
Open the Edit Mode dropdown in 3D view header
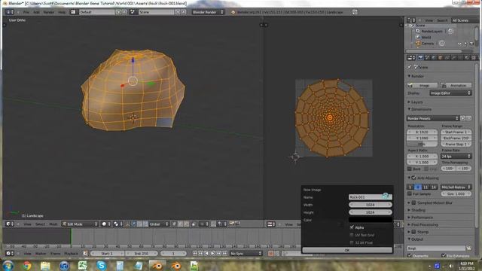tap(80, 224)
